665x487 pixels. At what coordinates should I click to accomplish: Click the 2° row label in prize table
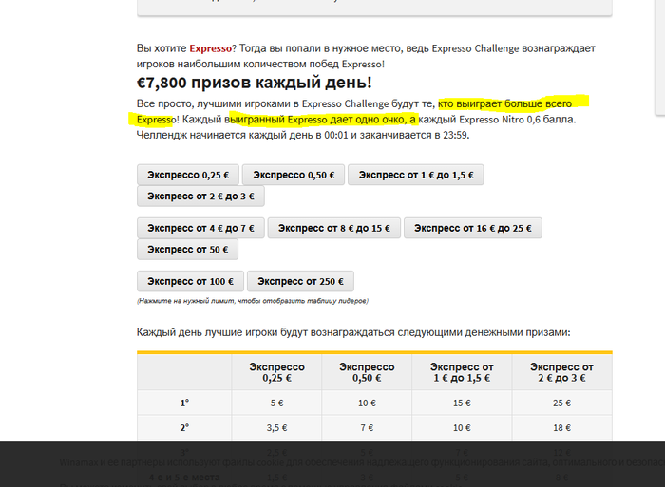point(184,427)
